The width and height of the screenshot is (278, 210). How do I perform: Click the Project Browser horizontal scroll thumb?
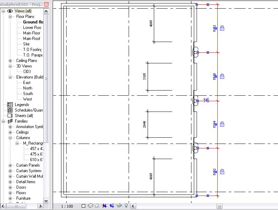point(16,206)
